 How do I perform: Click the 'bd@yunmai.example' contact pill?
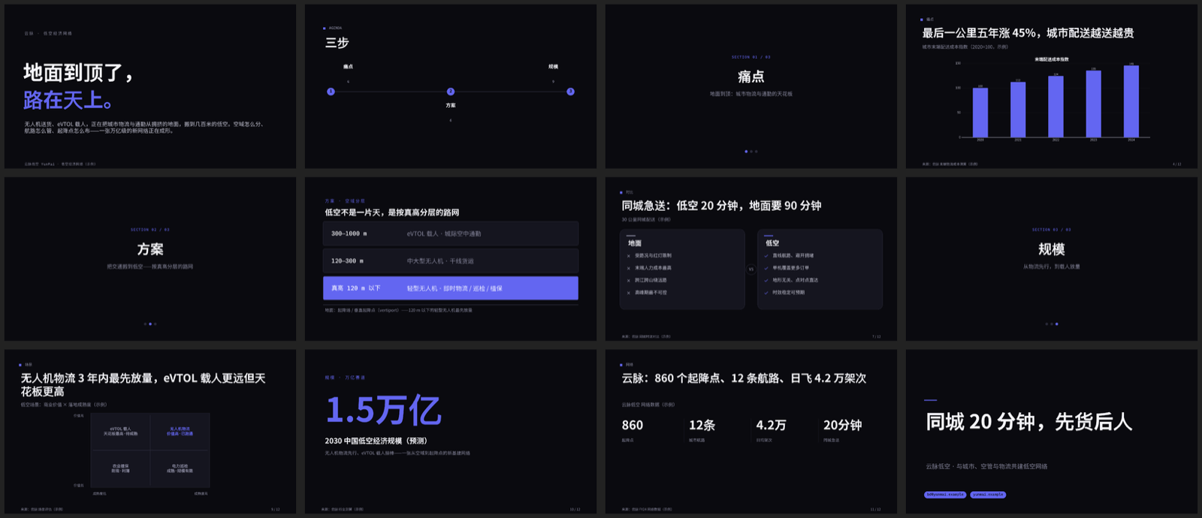click(945, 495)
